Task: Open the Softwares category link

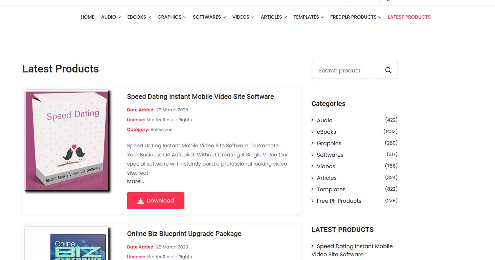Action: click(x=330, y=155)
